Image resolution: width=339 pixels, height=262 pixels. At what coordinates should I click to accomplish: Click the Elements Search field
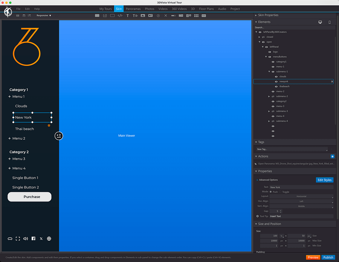pyautogui.click(x=295, y=27)
